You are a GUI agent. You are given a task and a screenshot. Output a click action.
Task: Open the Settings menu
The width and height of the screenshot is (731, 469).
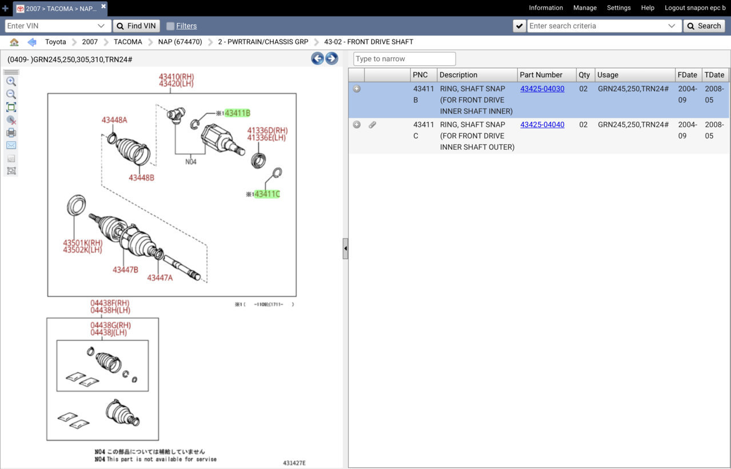click(x=618, y=8)
